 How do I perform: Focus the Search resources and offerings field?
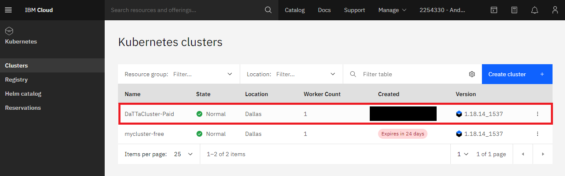tap(185, 10)
